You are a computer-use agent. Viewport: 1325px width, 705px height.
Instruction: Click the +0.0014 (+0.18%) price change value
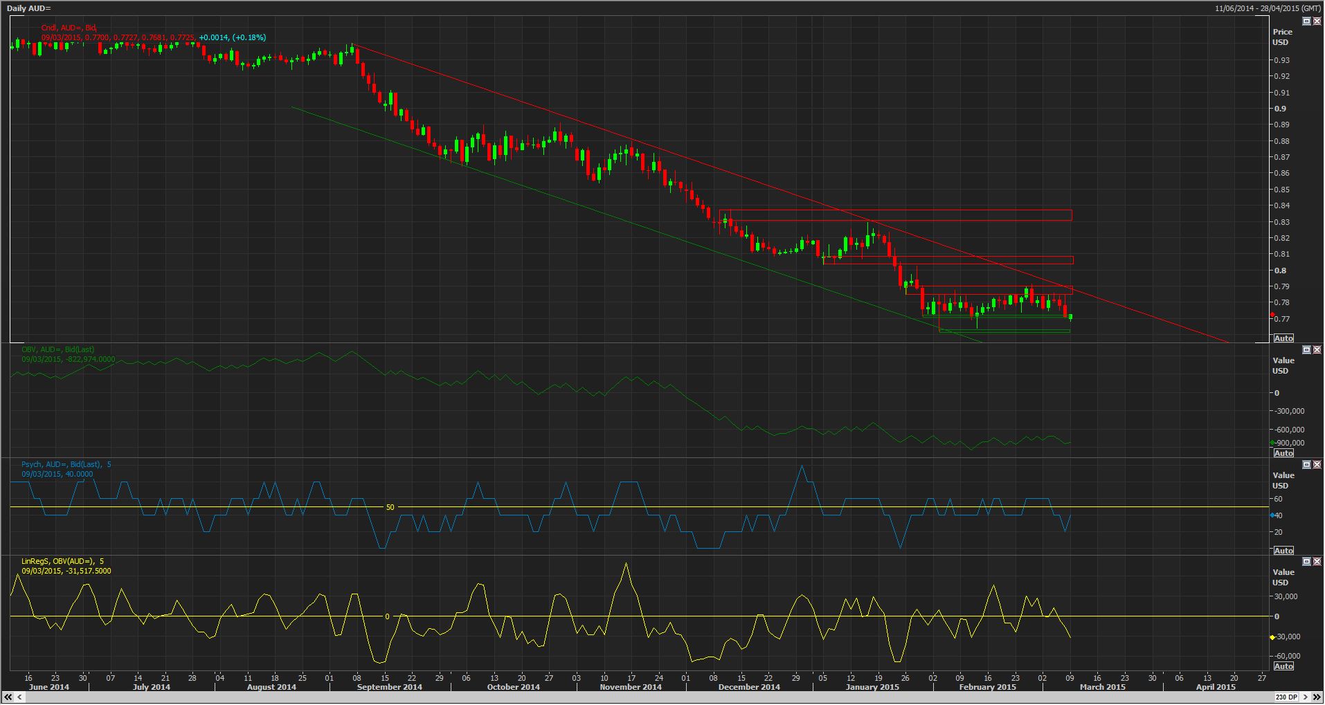coord(232,37)
